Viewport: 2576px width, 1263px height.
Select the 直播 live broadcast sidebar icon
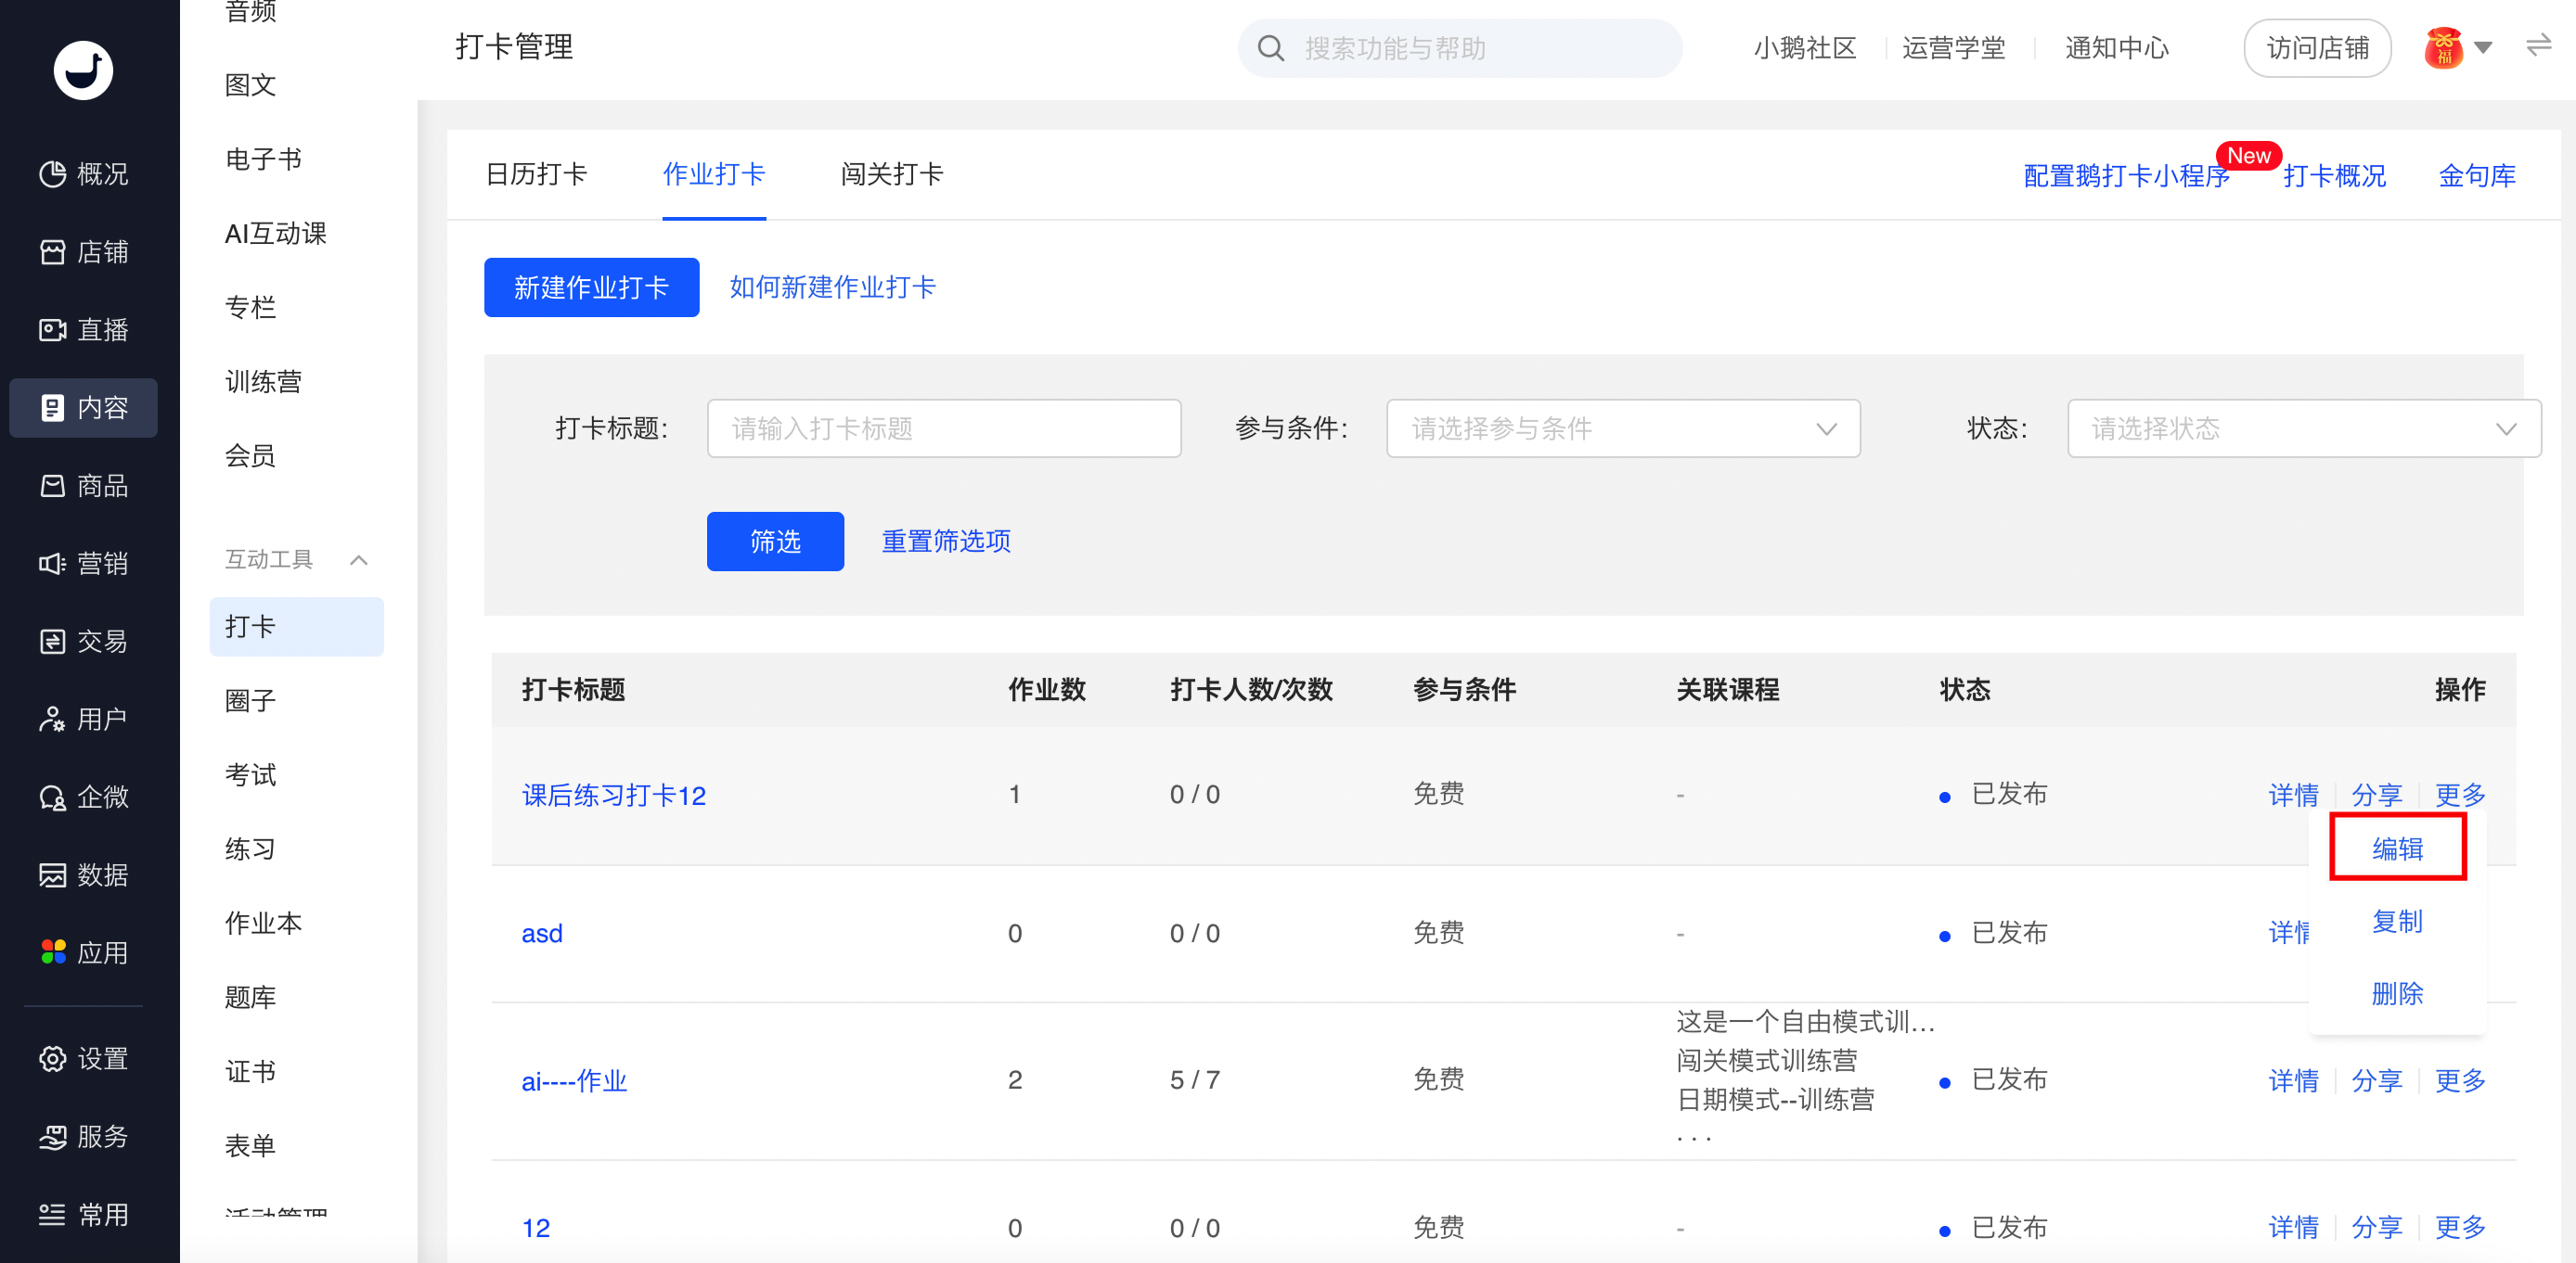click(x=52, y=330)
